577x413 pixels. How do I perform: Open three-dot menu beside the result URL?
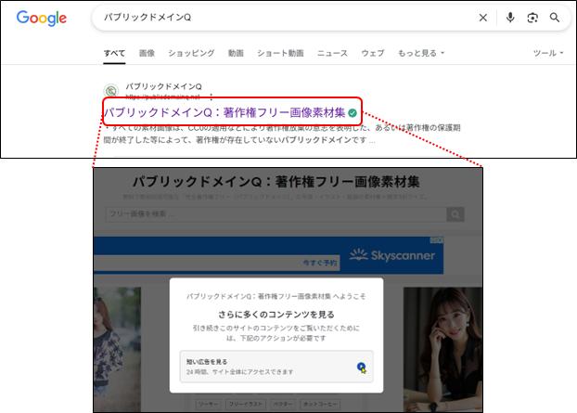click(x=211, y=97)
